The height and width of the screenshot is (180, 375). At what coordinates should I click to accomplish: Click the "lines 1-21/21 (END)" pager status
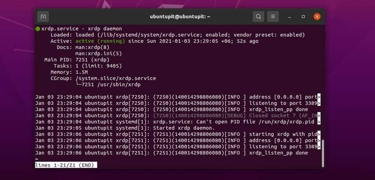tap(66, 165)
